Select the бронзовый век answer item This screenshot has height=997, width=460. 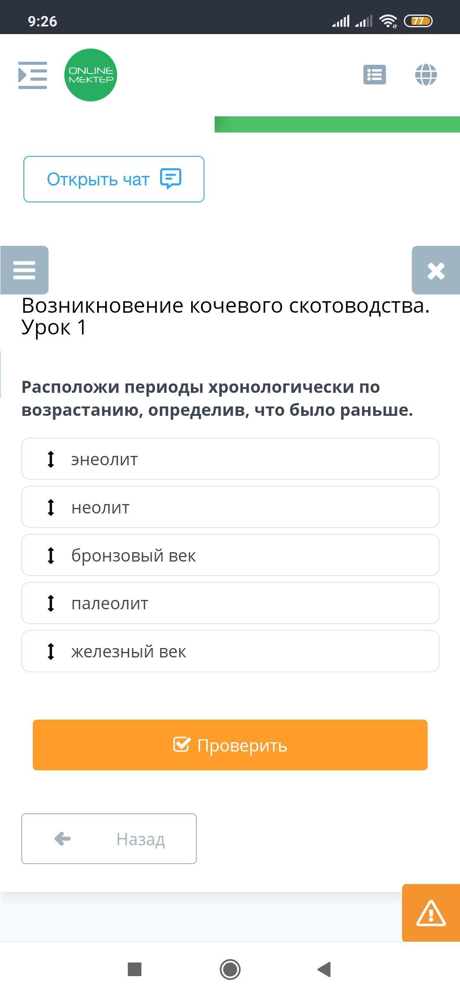(230, 555)
